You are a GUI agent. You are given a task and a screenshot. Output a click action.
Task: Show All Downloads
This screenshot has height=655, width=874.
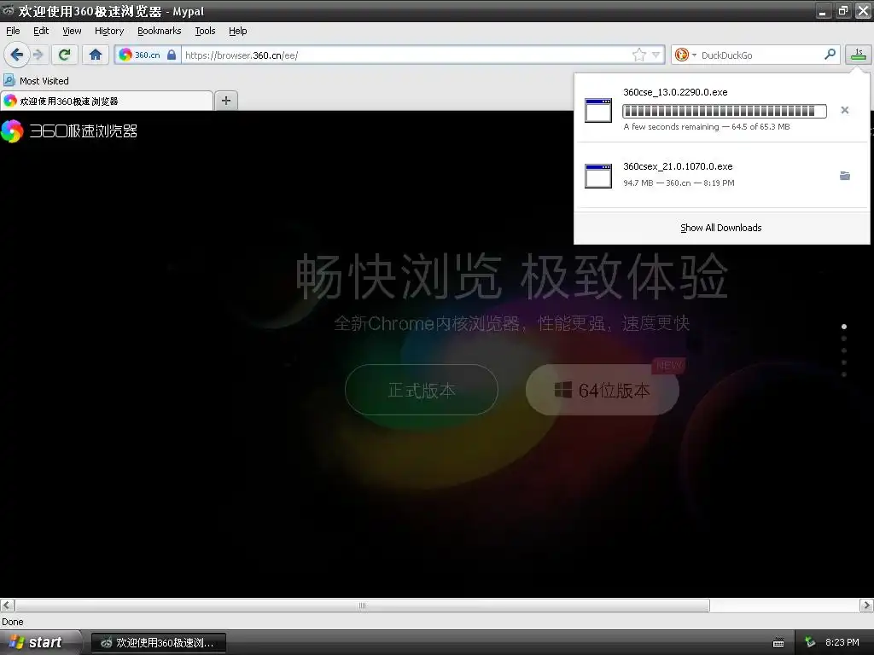tap(720, 227)
